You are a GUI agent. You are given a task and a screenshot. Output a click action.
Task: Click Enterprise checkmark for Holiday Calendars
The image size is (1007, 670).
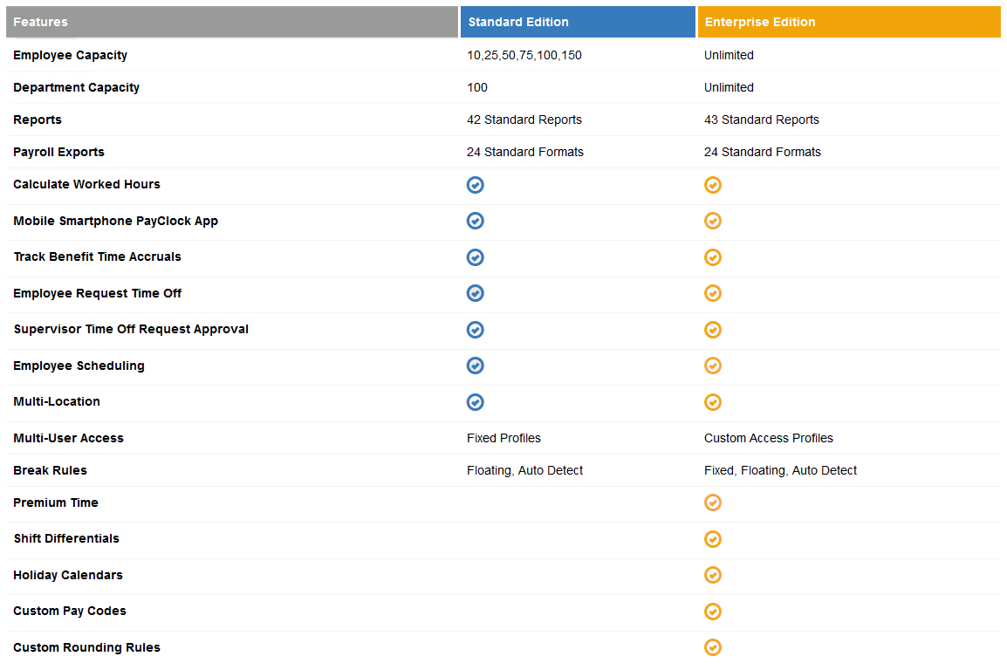click(x=713, y=575)
